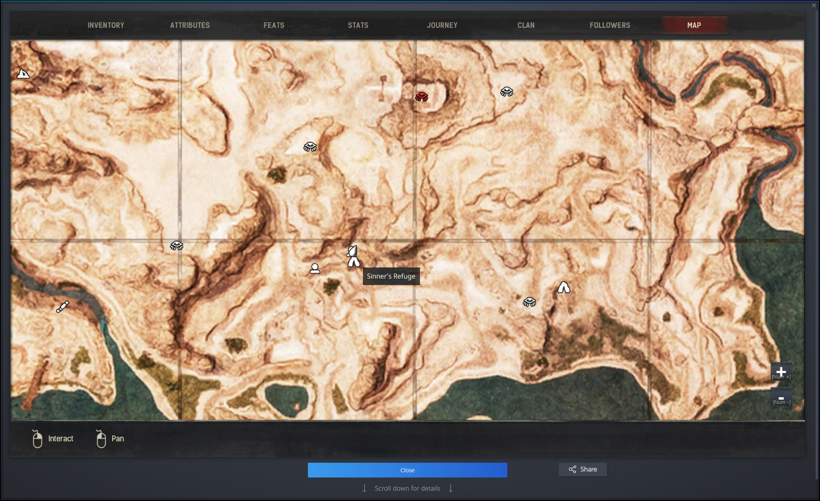
Task: Select the highlighted Map tab
Action: point(694,25)
